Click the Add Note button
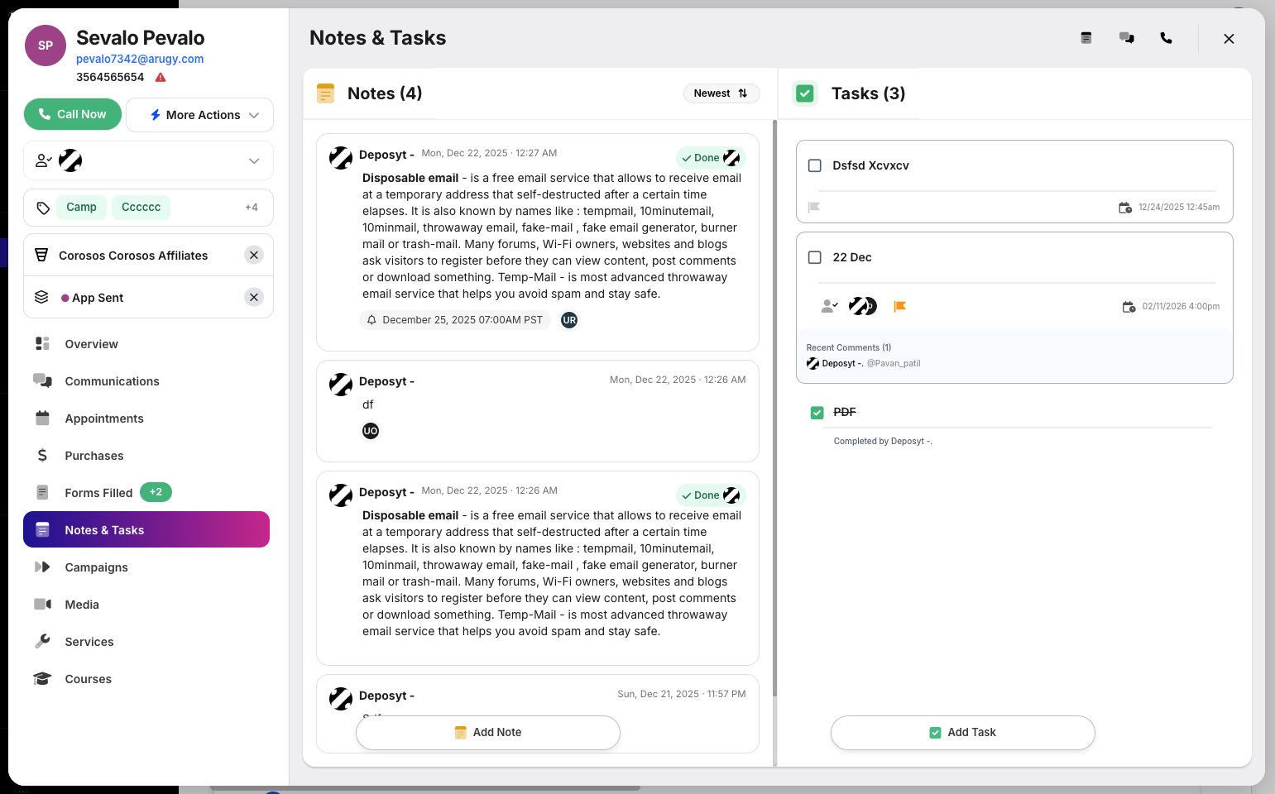Image resolution: width=1275 pixels, height=794 pixels. pyautogui.click(x=488, y=733)
